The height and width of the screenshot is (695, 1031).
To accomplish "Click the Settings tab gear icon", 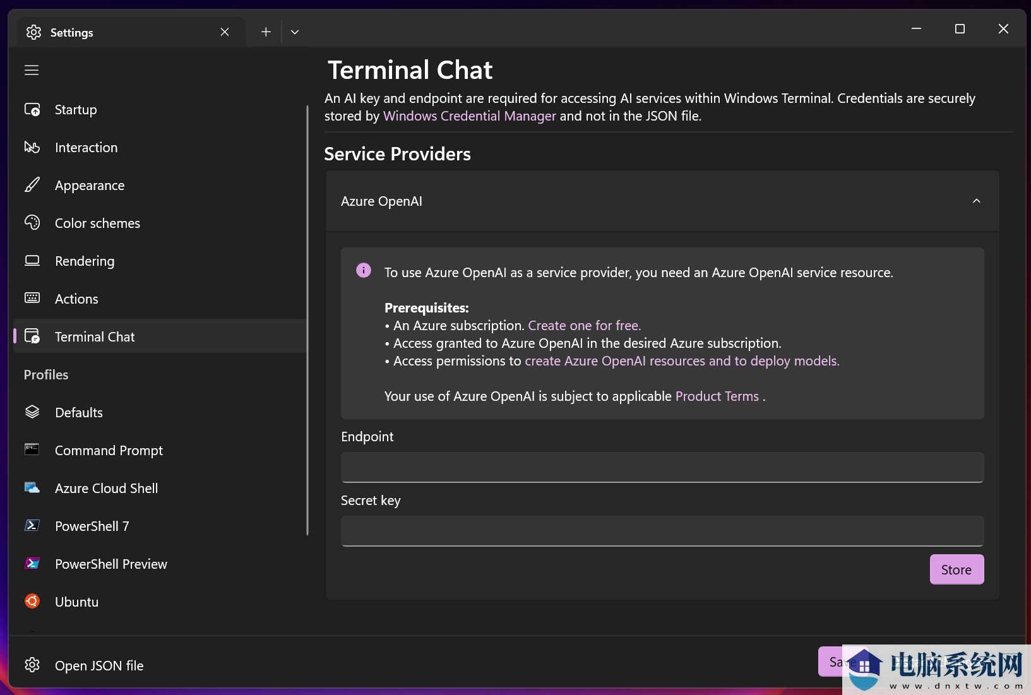I will coord(34,32).
